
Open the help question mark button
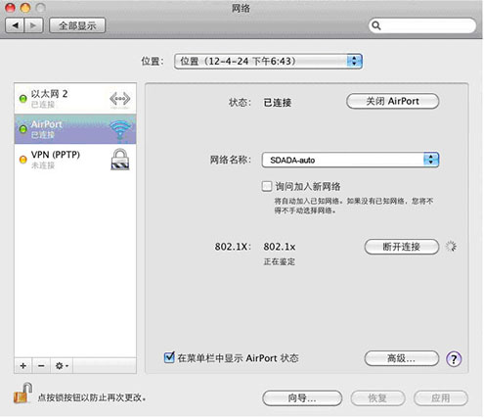454,359
